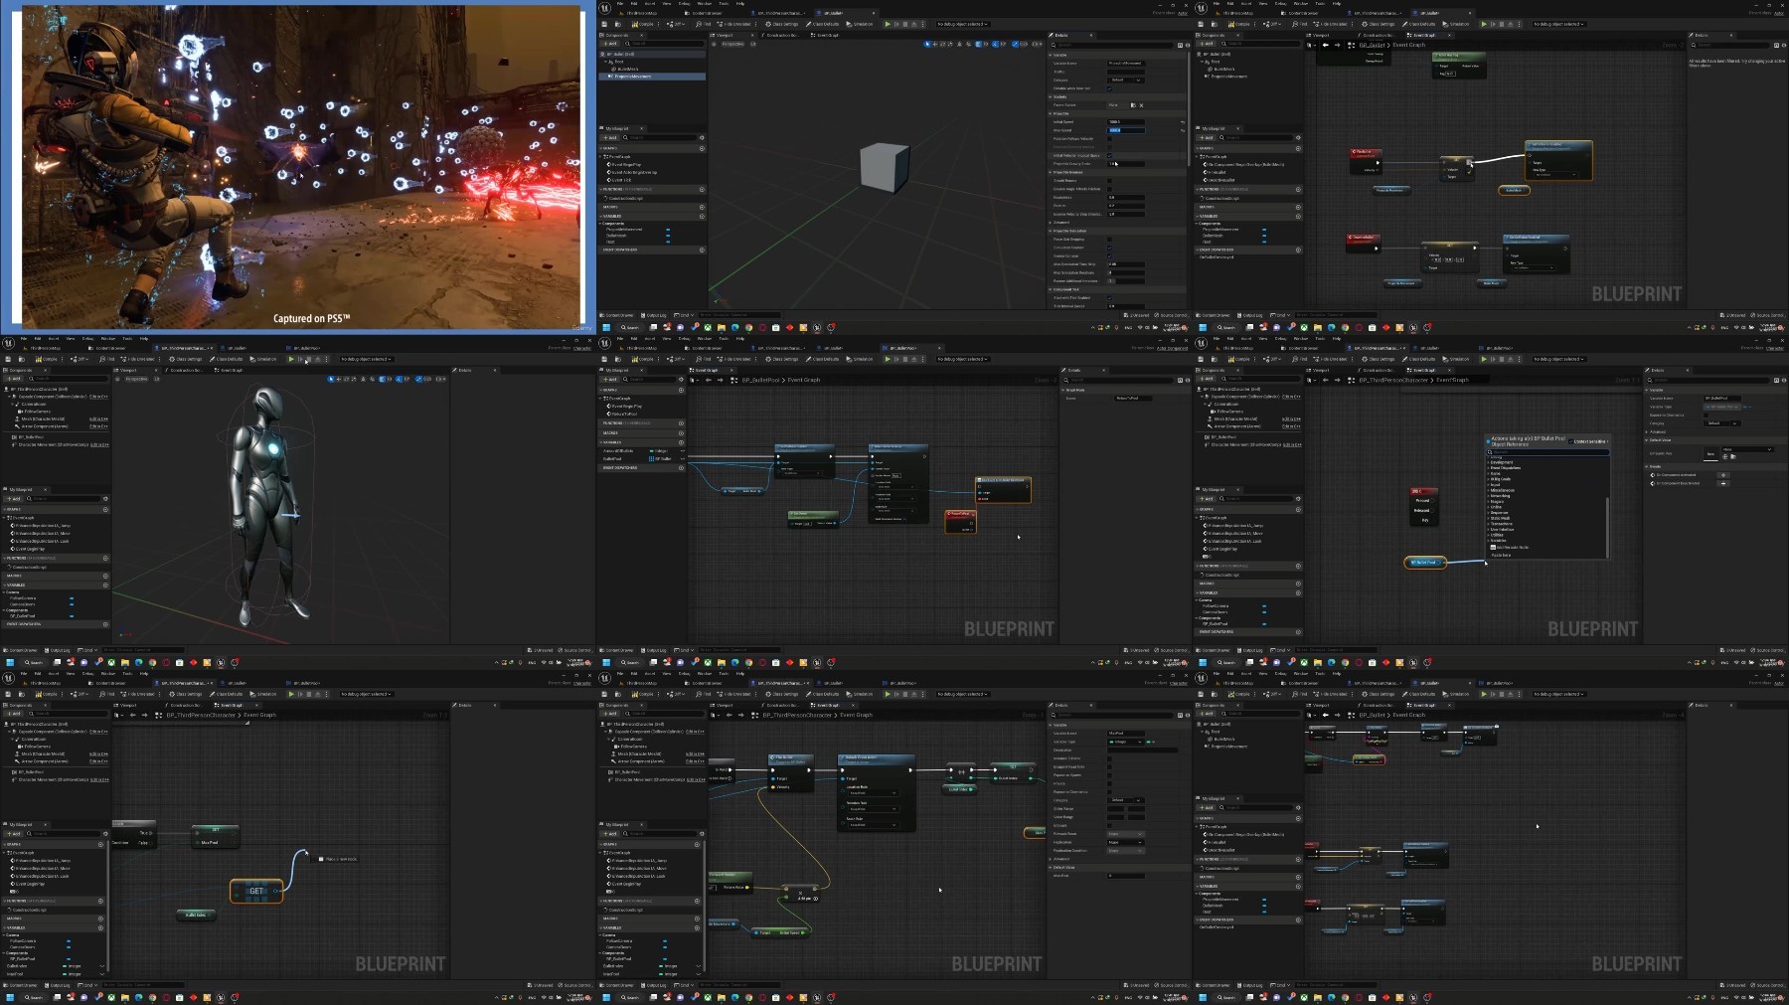This screenshot has width=1789, height=1005.
Task: Toggle Initial Velocity in Local Space checkbox
Action: pyautogui.click(x=1109, y=156)
